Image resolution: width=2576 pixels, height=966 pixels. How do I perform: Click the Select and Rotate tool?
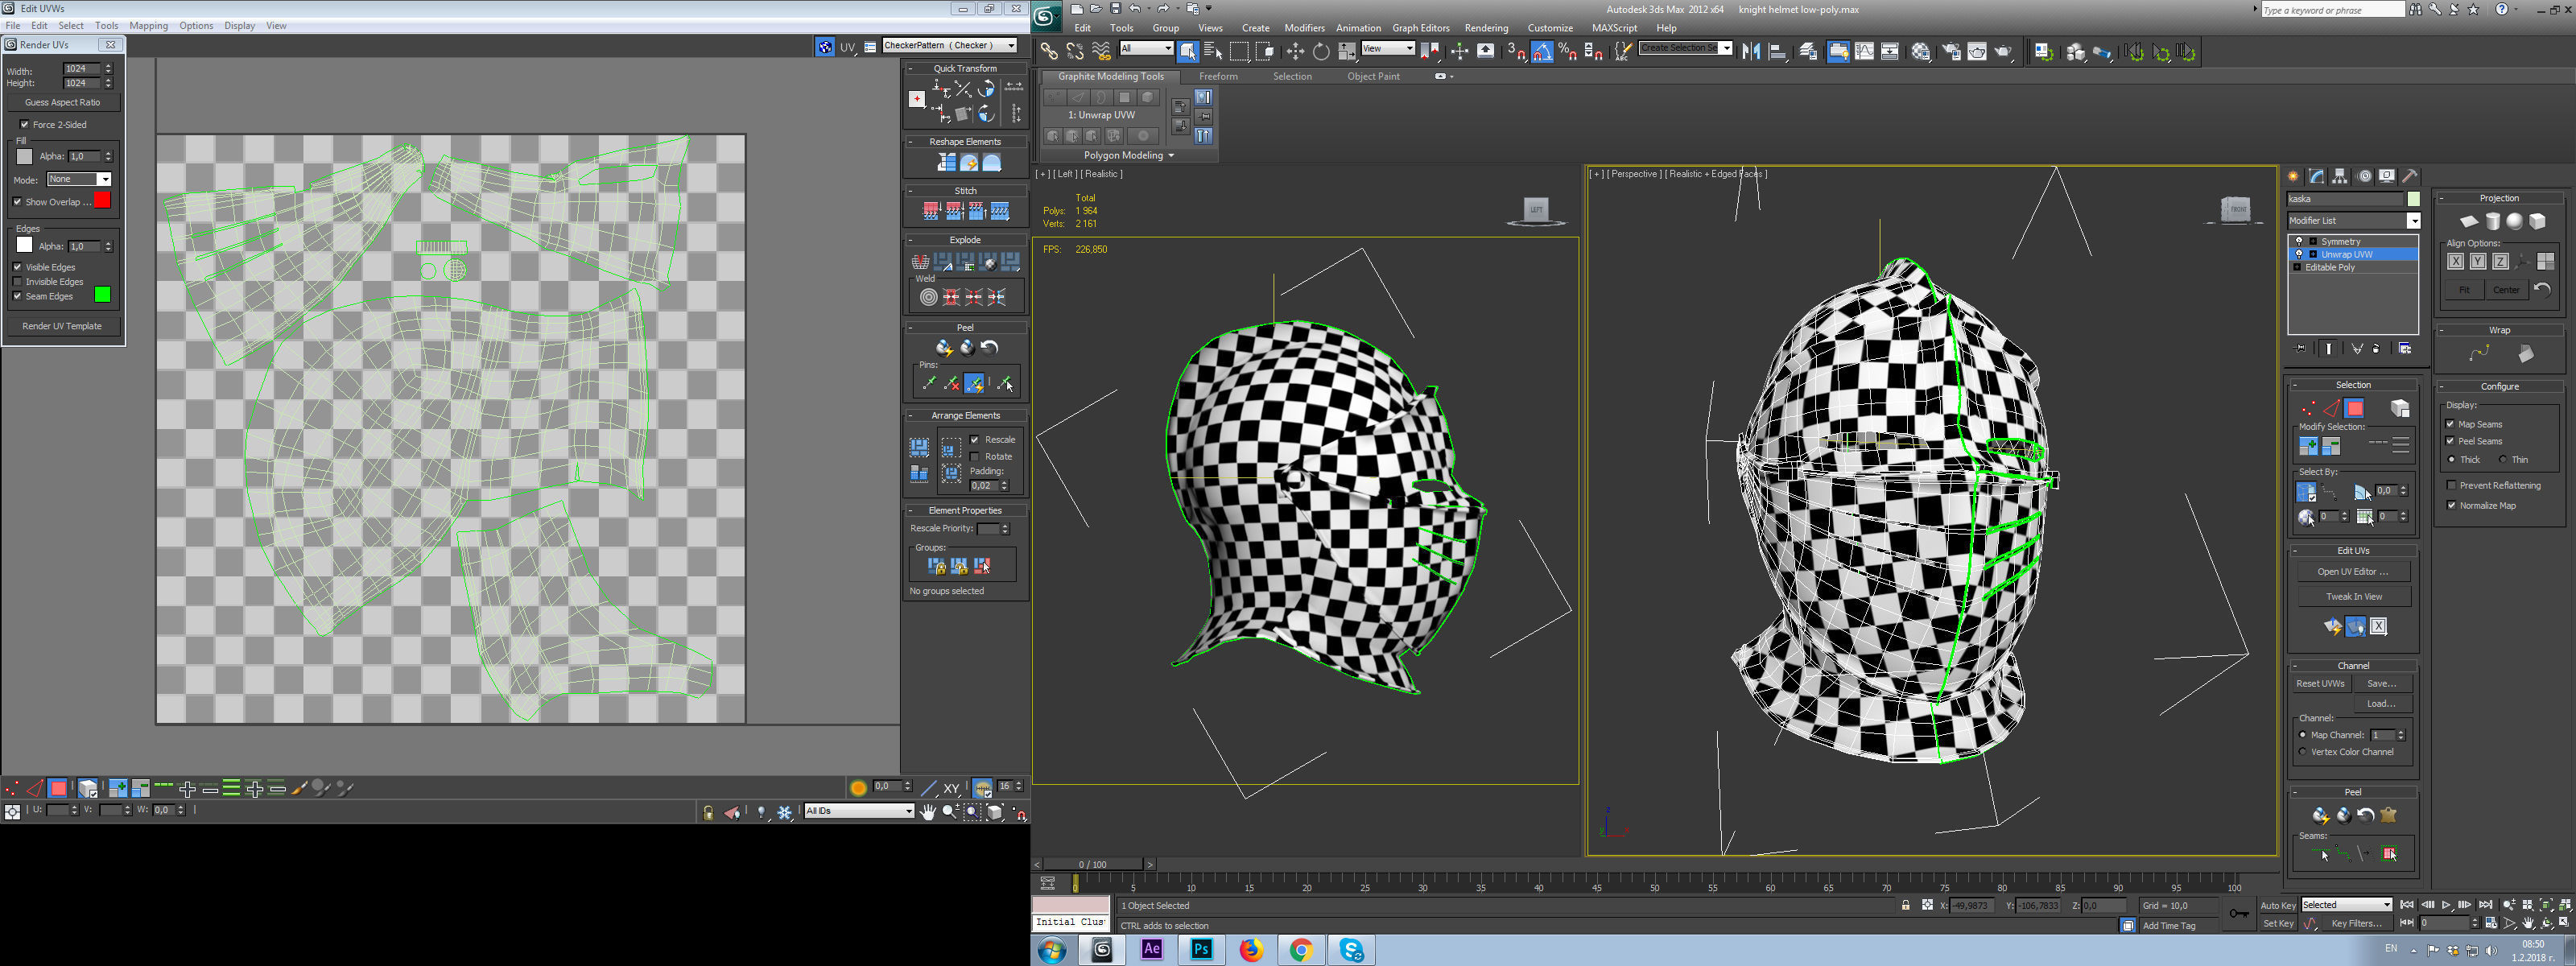[1321, 52]
